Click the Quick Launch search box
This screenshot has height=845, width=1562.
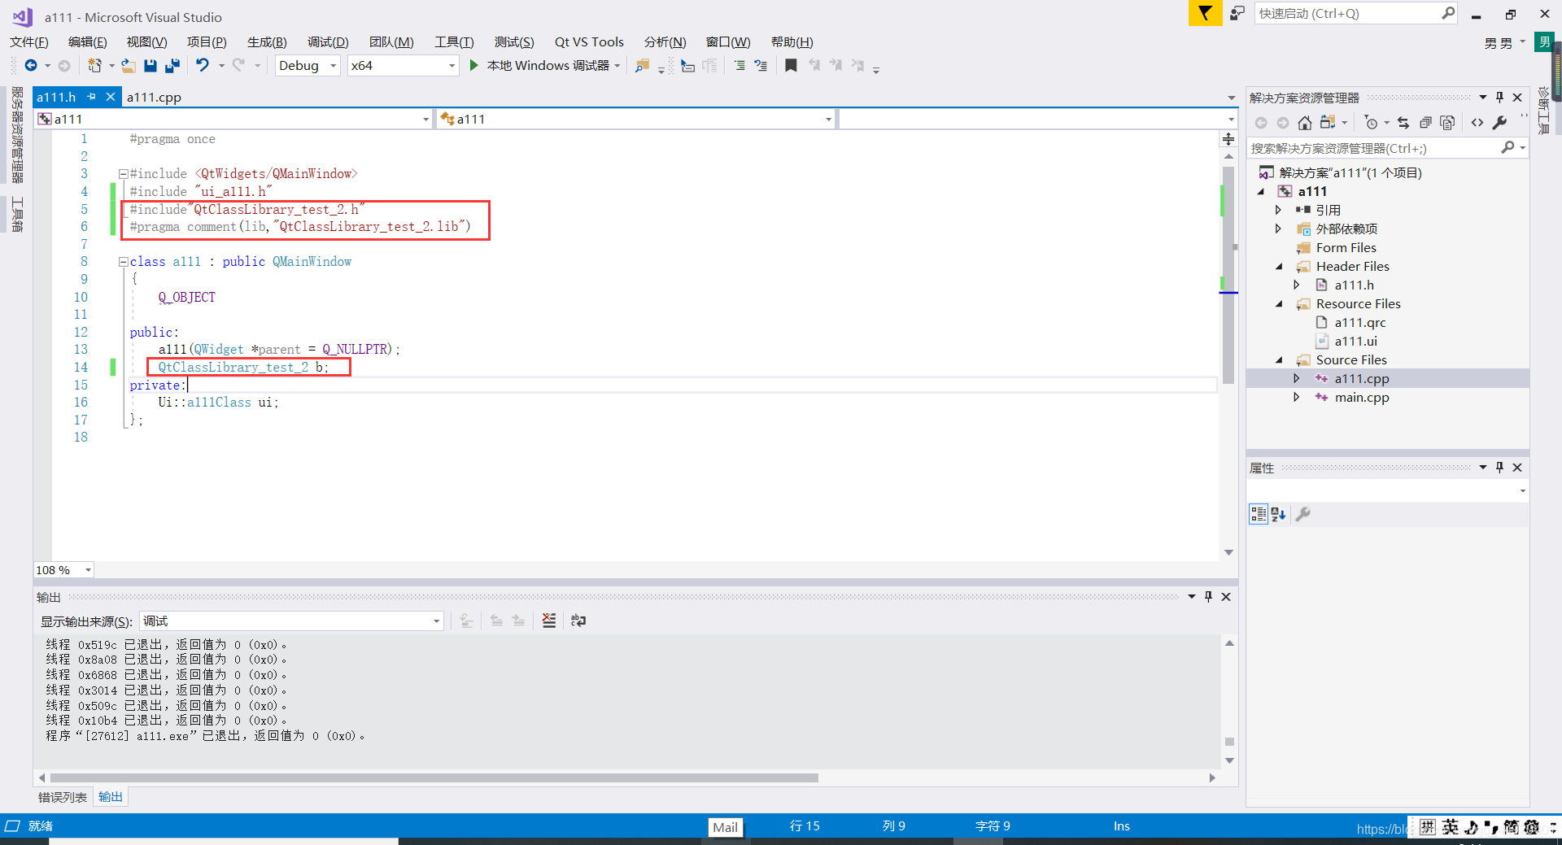1355,13
